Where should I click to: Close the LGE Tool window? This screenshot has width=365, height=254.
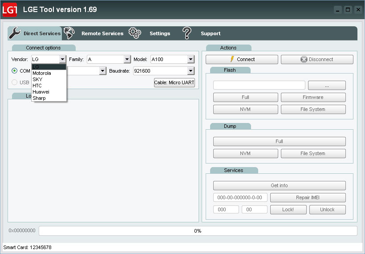point(358,10)
